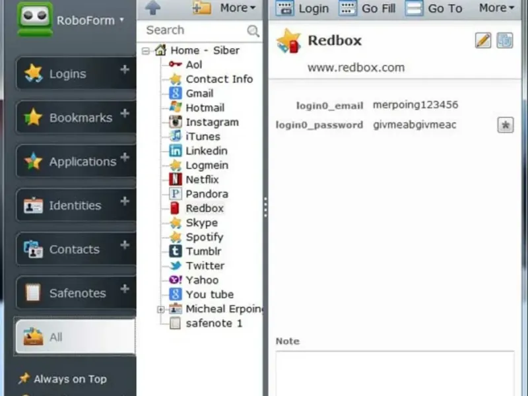This screenshot has width=528, height=396.
Task: Click the Go To toolbar button
Action: [x=434, y=8]
